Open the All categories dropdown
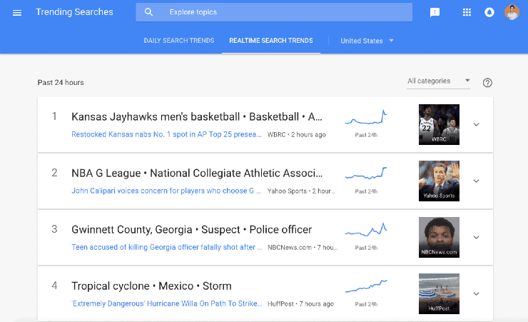528x322 pixels. coord(438,81)
